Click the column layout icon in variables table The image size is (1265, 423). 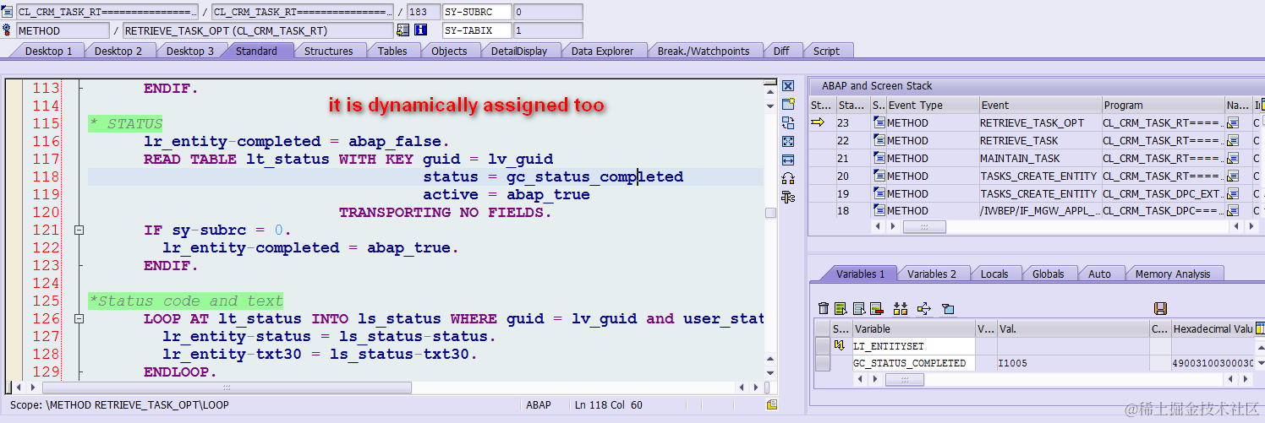1261,328
